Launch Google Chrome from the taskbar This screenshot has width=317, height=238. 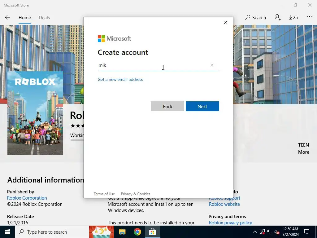click(x=137, y=232)
